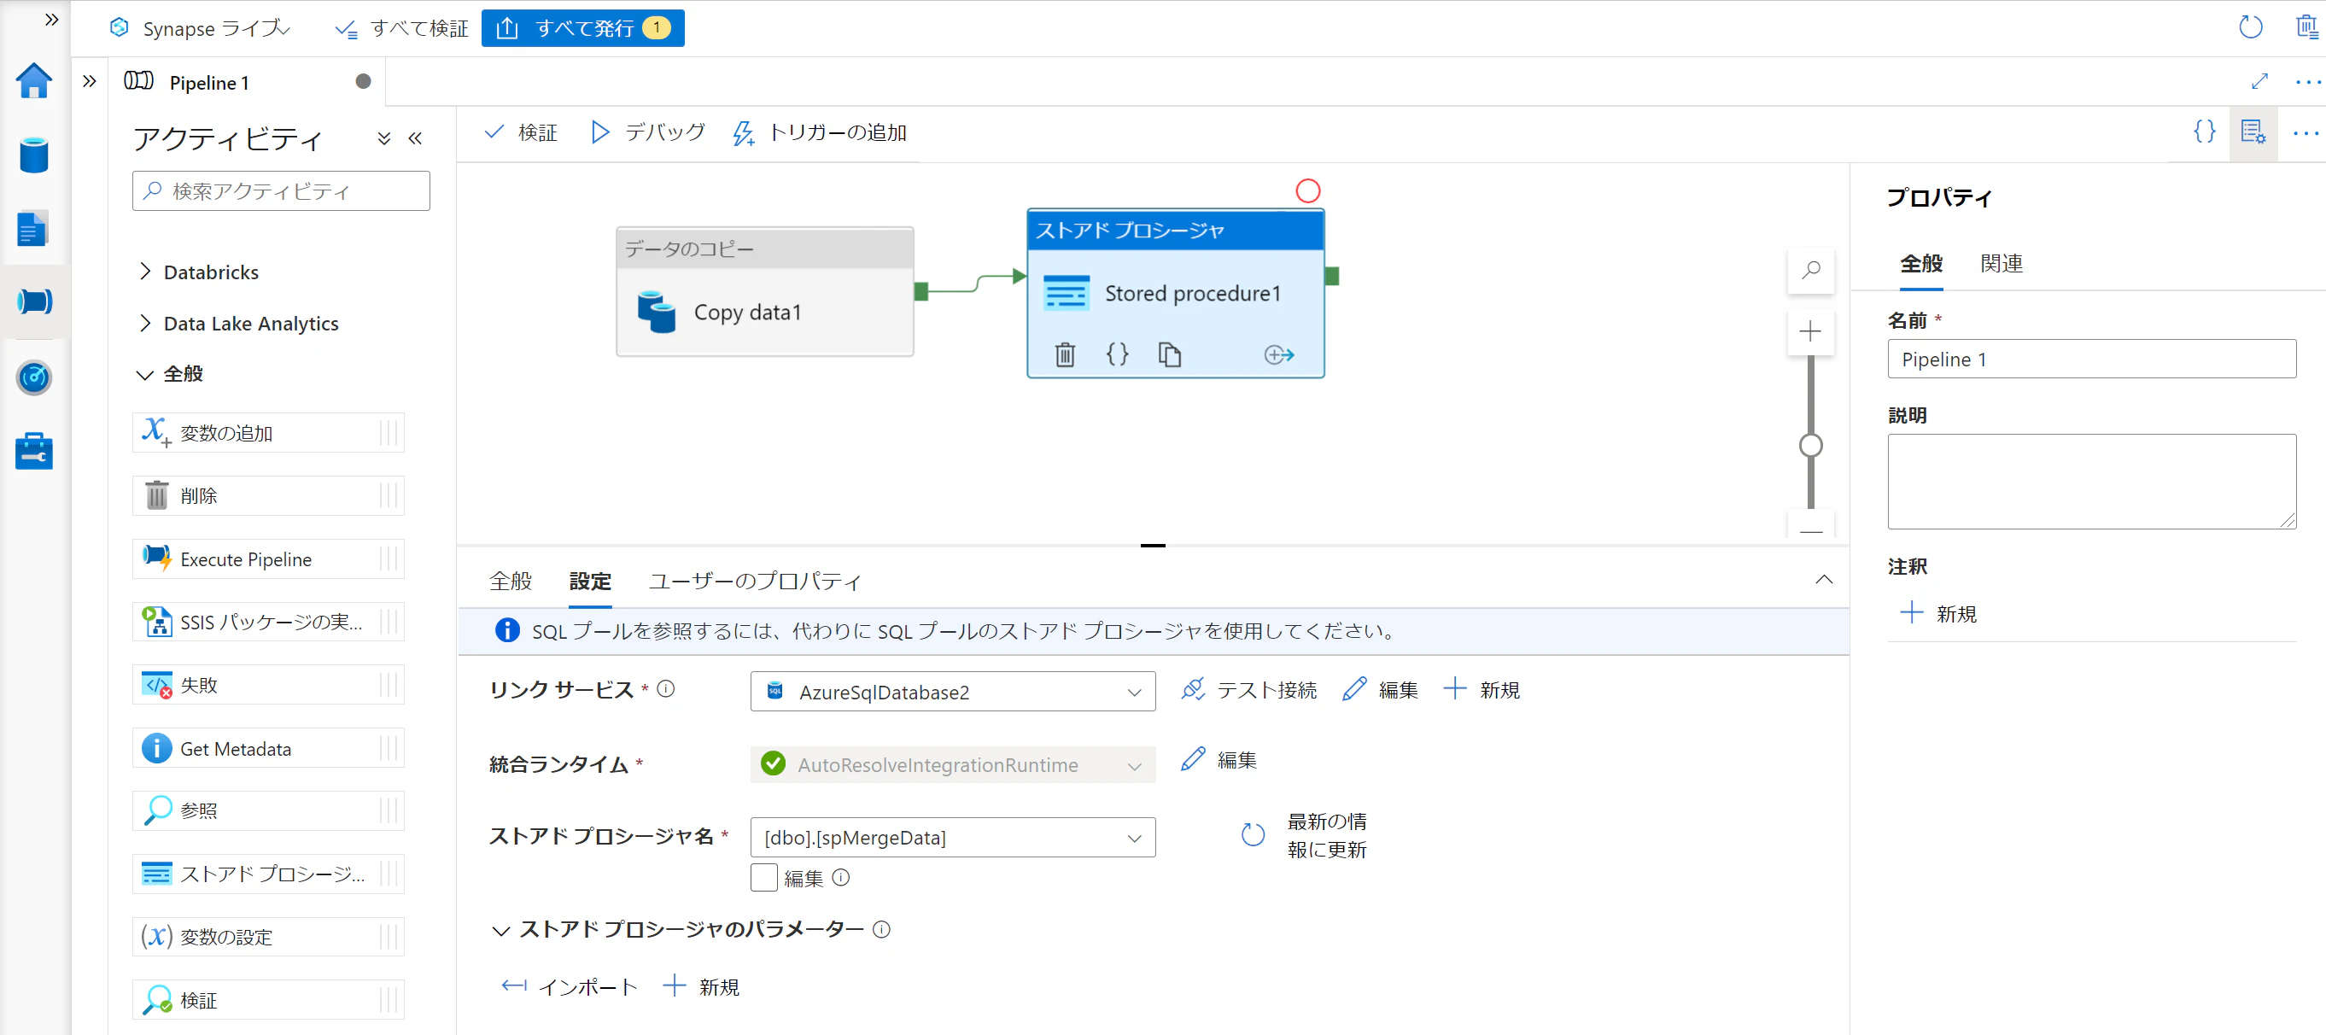Create a new linked service

pos(1481,690)
